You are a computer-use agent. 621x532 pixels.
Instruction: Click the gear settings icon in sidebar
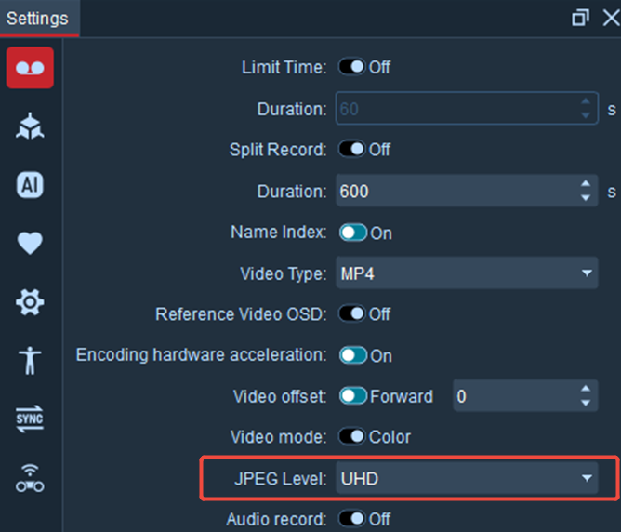[x=30, y=302]
